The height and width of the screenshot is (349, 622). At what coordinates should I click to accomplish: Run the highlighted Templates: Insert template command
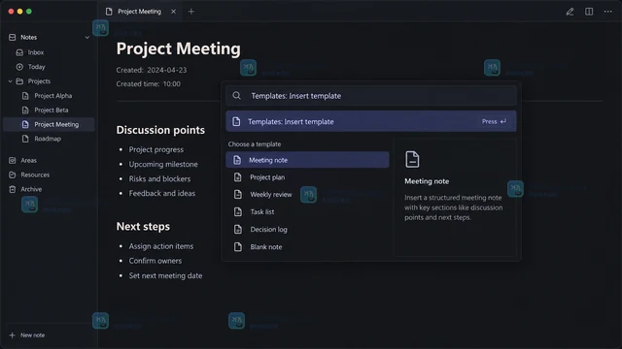[371, 121]
